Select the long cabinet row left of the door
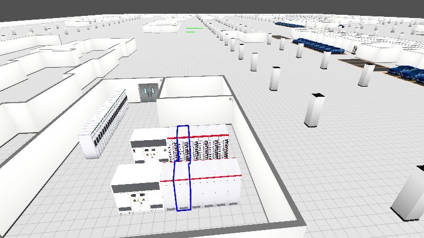Viewport: 424px width, 238px height. (x=104, y=124)
